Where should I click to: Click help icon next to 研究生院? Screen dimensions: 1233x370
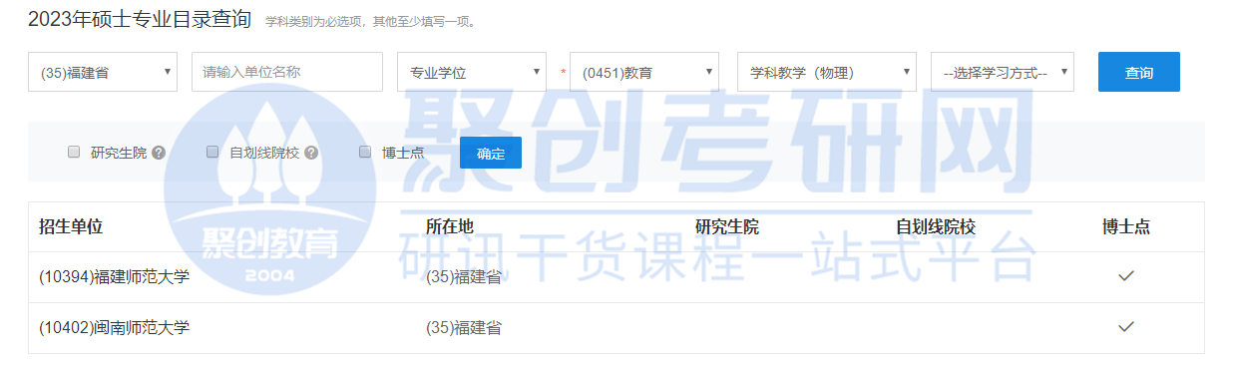tap(159, 153)
